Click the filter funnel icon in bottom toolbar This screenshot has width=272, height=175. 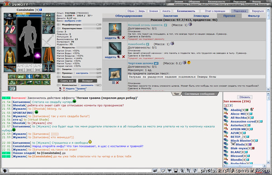point(169,170)
